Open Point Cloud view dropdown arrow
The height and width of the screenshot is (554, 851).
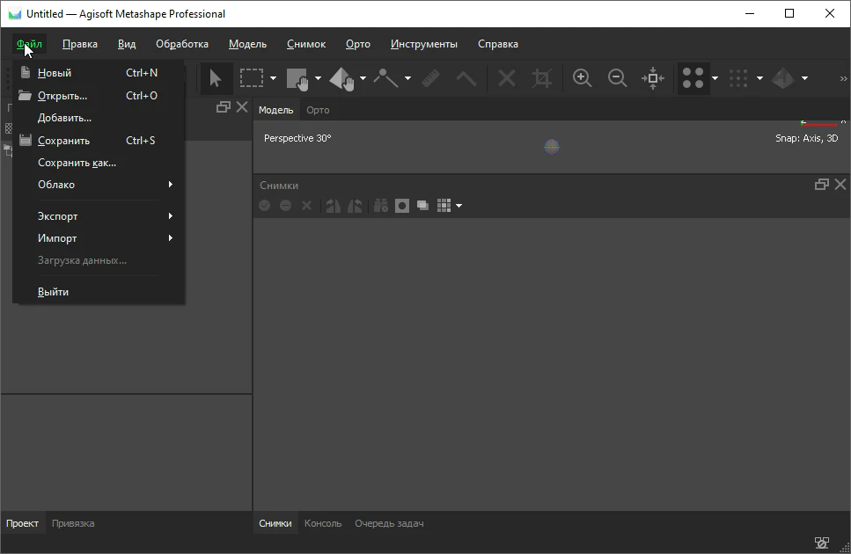(715, 78)
